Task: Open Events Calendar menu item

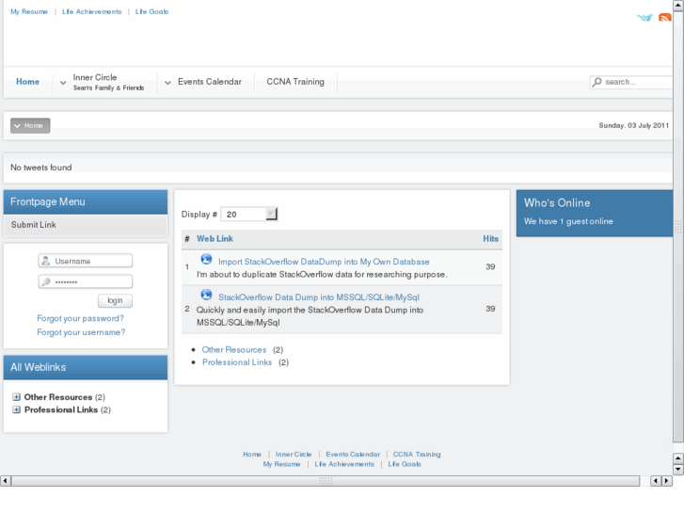Action: (210, 82)
